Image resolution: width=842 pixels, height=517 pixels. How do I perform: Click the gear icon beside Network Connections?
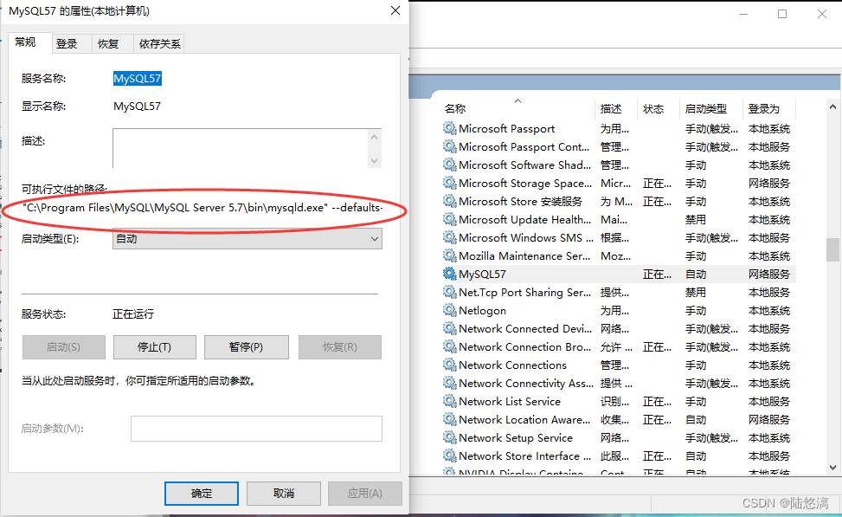tap(449, 365)
